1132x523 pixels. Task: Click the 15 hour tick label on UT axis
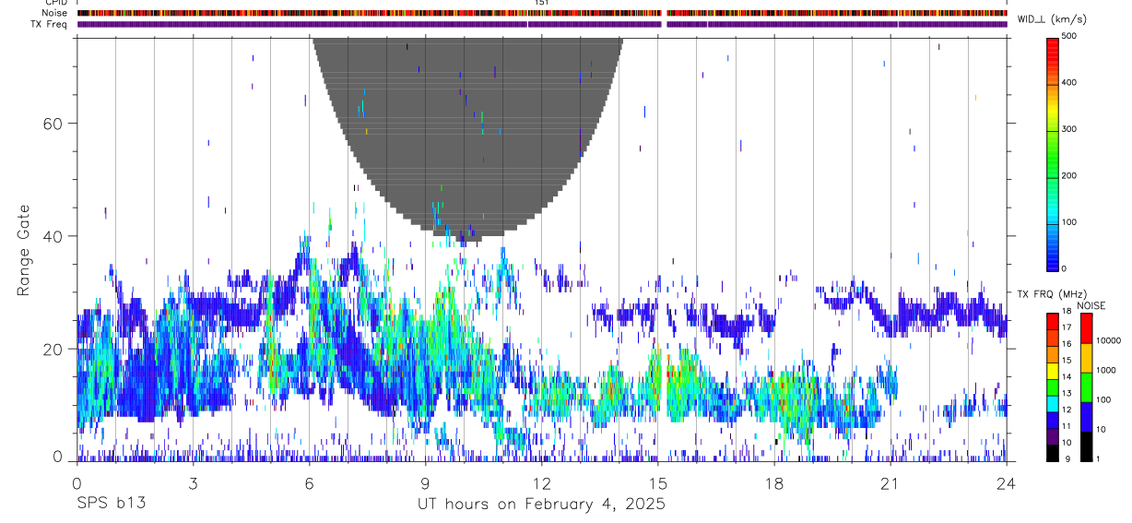pyautogui.click(x=657, y=482)
